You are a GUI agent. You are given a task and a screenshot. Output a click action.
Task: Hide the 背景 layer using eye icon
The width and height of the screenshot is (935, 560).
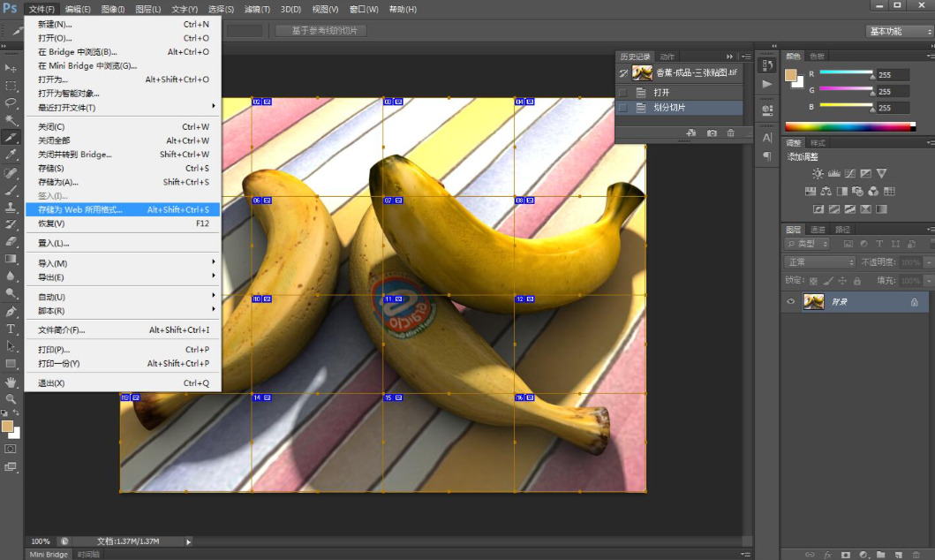[791, 302]
